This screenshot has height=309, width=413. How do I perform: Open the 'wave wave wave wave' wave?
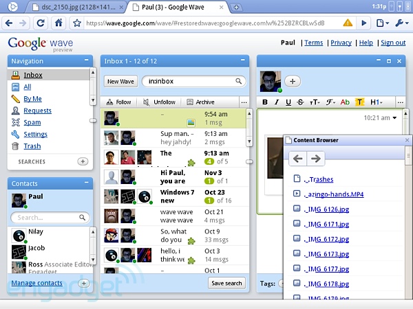pos(174,216)
